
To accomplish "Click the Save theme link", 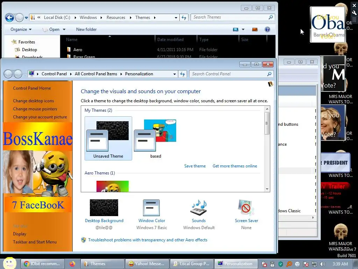I will [x=195, y=166].
